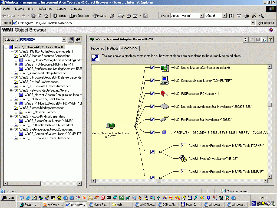Image resolution: width=277 pixels, height=208 pixels.
Task: Collapse the Win32_NetworkAdapterSetting.Setting node
Action: coord(11,90)
